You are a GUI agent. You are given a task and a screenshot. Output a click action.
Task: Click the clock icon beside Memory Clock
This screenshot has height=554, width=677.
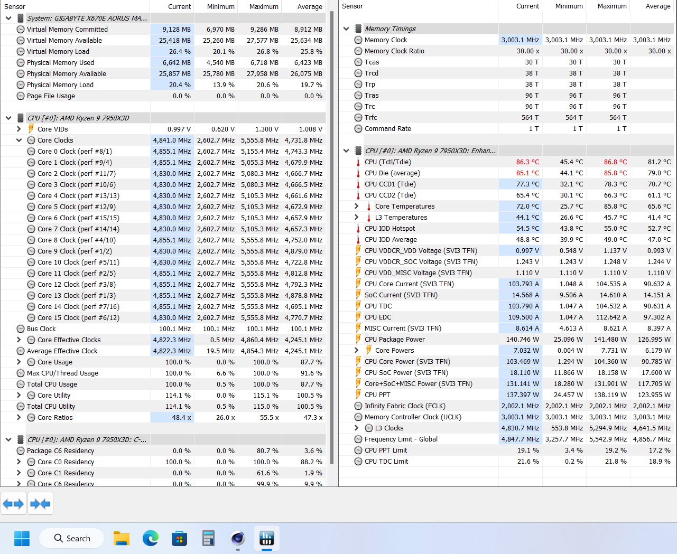[358, 40]
